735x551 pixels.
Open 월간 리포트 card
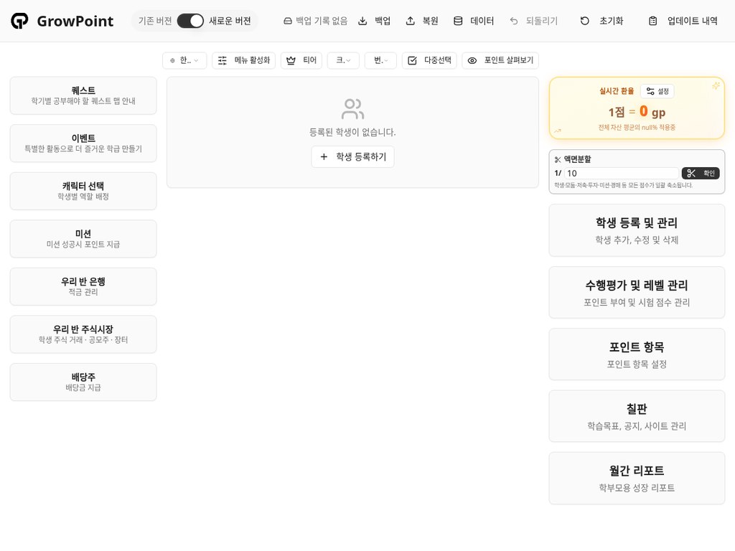tap(637, 479)
